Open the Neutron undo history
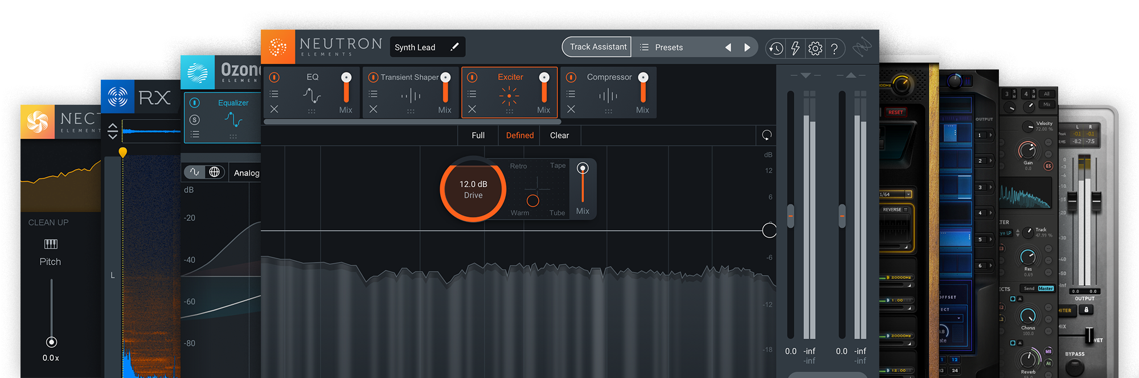This screenshot has height=378, width=1139. pos(775,48)
